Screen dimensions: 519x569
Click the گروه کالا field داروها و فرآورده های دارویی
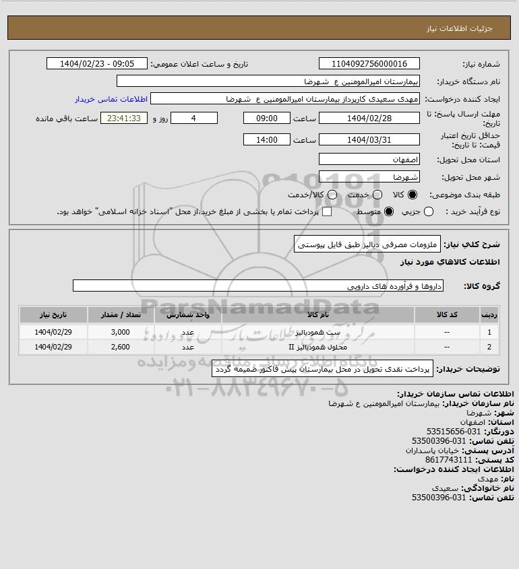coord(258,286)
